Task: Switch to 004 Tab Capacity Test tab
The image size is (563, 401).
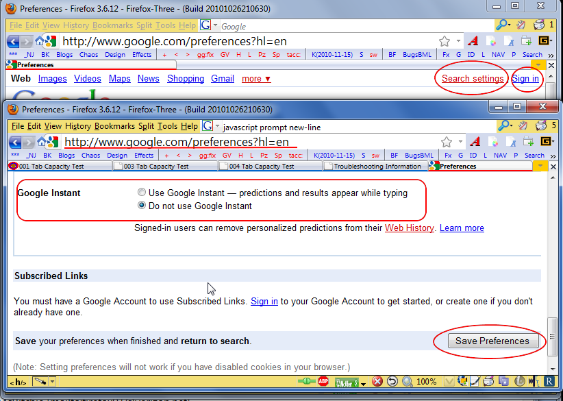Action: [270, 166]
